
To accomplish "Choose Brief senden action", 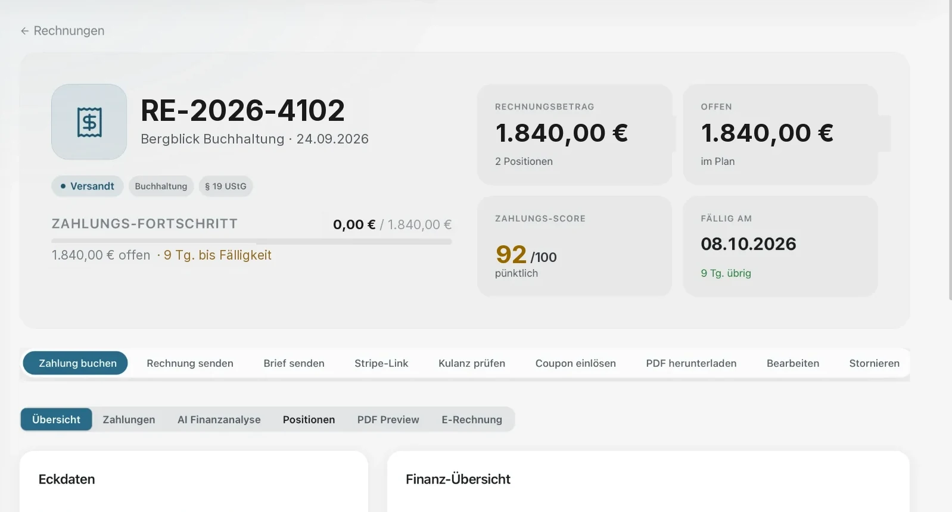I will (294, 363).
